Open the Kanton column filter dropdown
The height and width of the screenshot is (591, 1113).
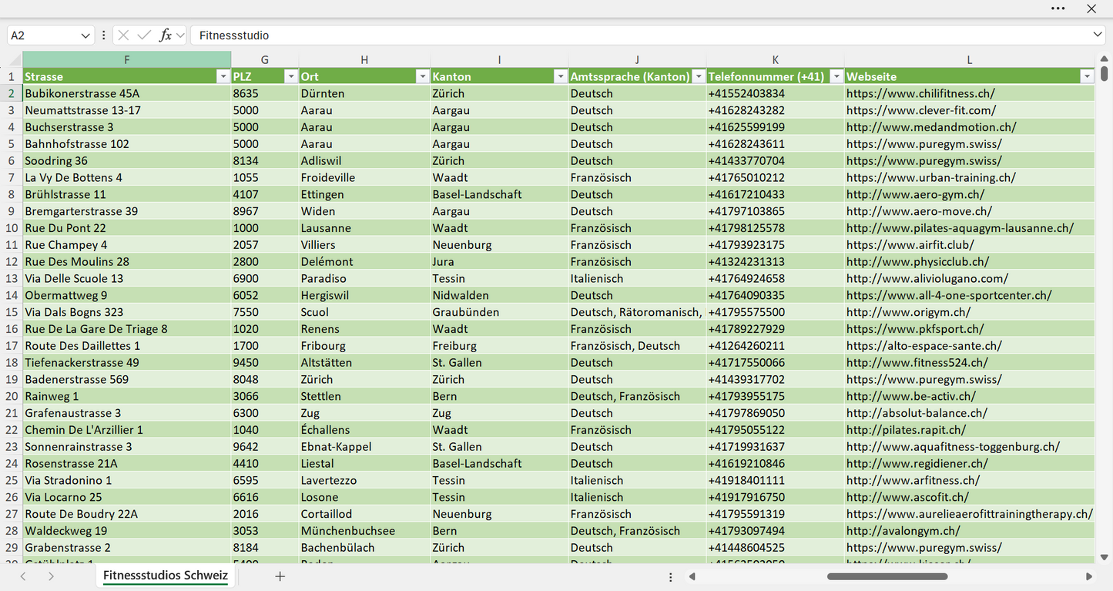(x=560, y=76)
